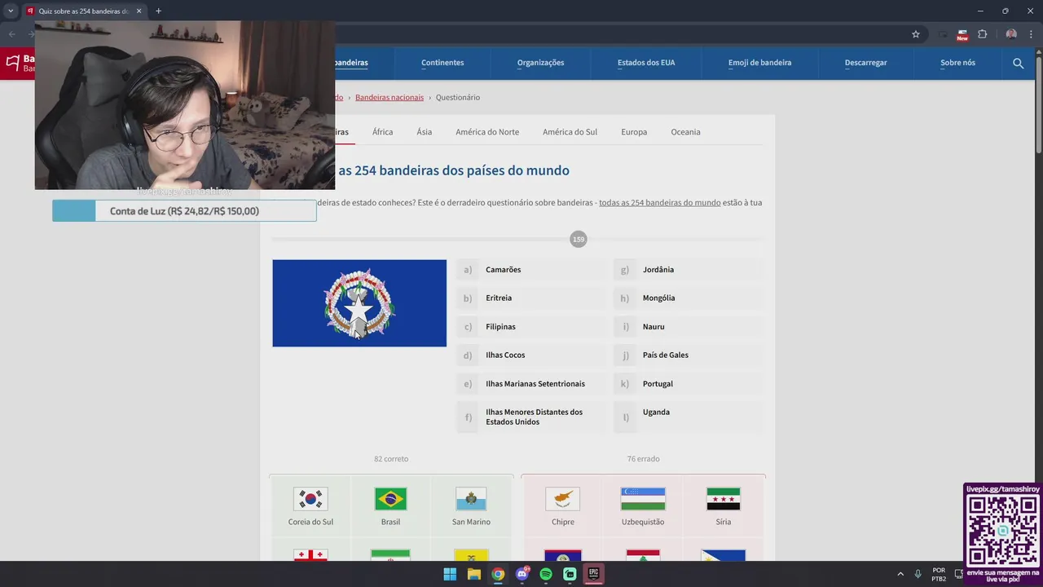Open the Chrome profile avatar
This screenshot has width=1043, height=587.
click(x=1011, y=34)
